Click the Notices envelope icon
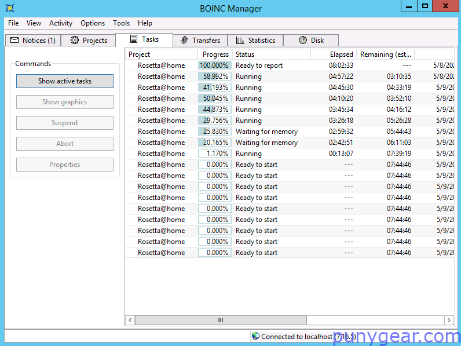Viewport: 461px width, 346px height. click(14, 40)
